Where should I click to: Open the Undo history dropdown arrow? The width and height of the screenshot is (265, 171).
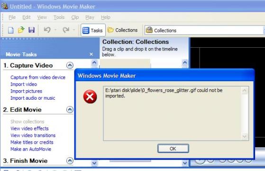55,30
